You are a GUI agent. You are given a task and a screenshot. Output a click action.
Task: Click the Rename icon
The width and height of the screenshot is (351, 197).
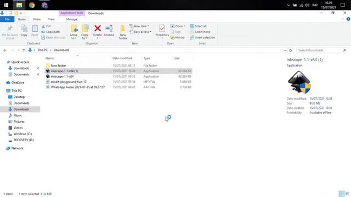109,28
